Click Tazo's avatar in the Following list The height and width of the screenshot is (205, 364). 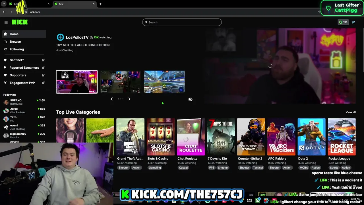click(x=6, y=119)
